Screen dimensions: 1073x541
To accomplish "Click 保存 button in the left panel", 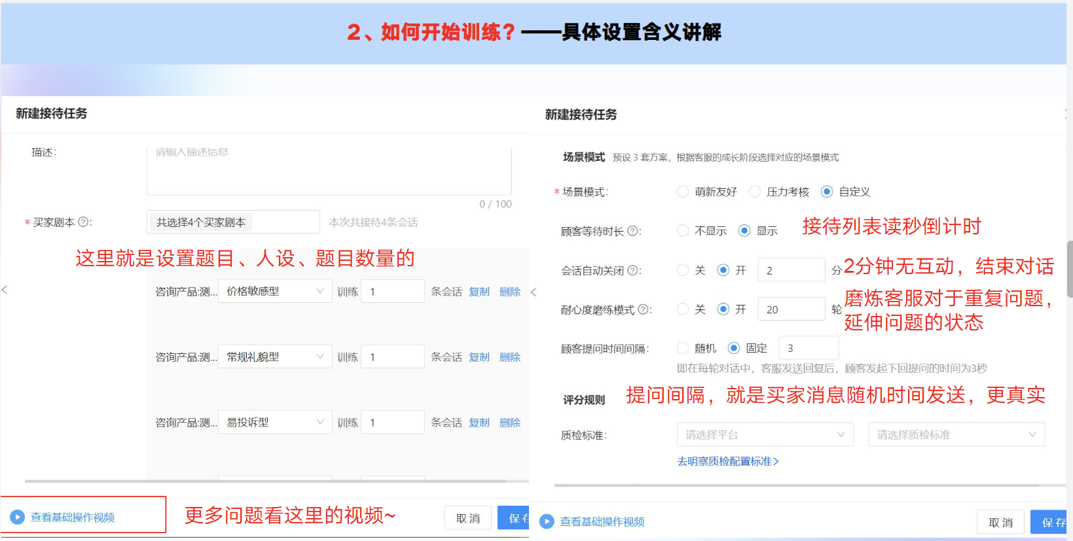I will (x=513, y=517).
